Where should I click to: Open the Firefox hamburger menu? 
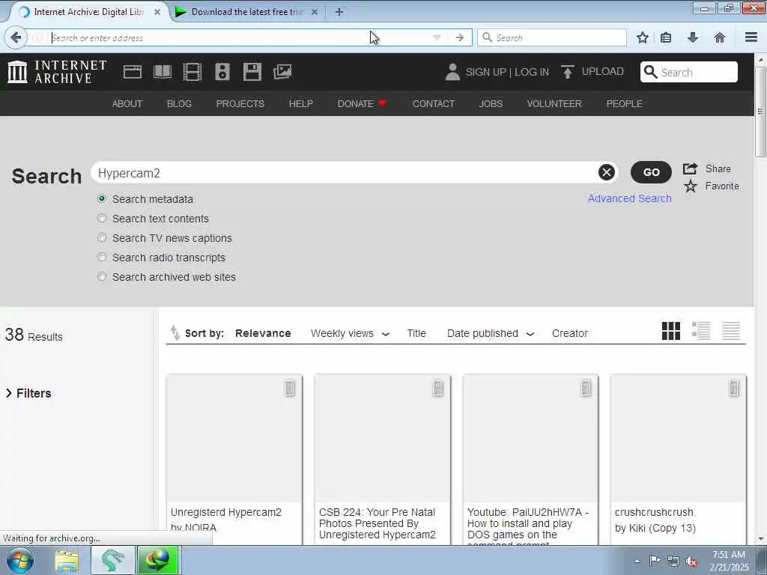751,37
